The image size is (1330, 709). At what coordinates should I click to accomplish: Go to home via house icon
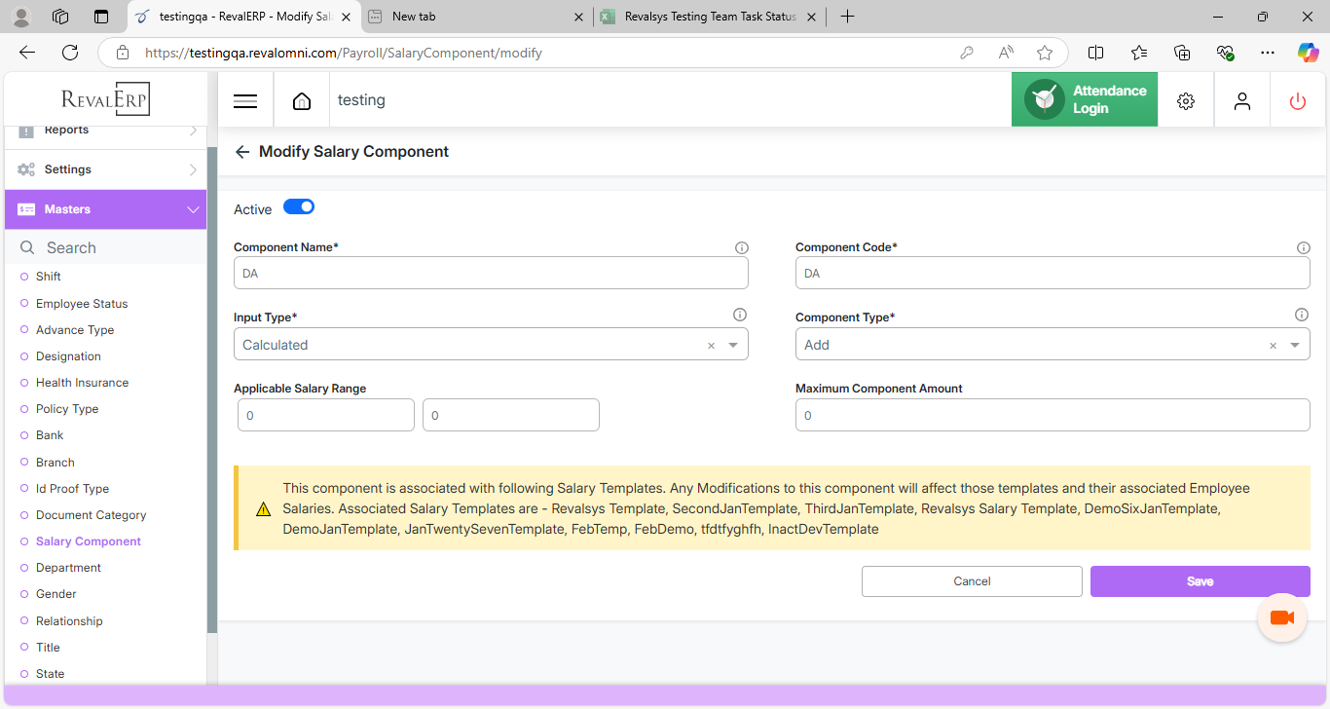pos(302,101)
